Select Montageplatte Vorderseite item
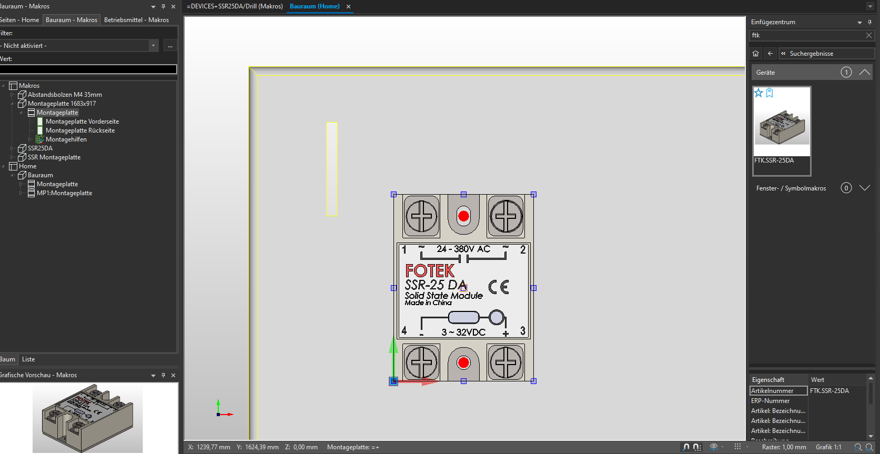Screen dimensions: 880x454 pyautogui.click(x=82, y=122)
